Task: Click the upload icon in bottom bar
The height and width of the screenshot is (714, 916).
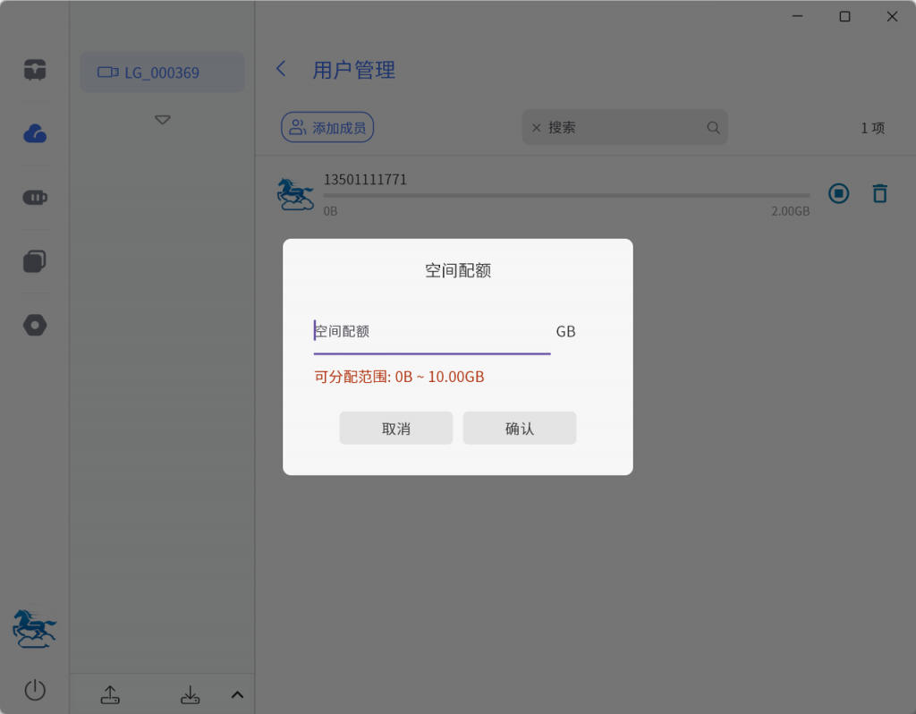Action: coord(110,694)
